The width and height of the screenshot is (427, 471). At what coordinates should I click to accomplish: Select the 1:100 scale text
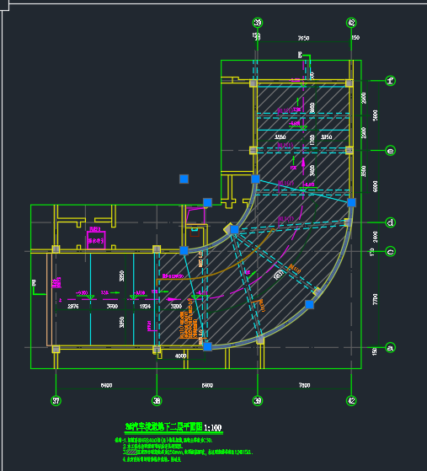coord(212,428)
